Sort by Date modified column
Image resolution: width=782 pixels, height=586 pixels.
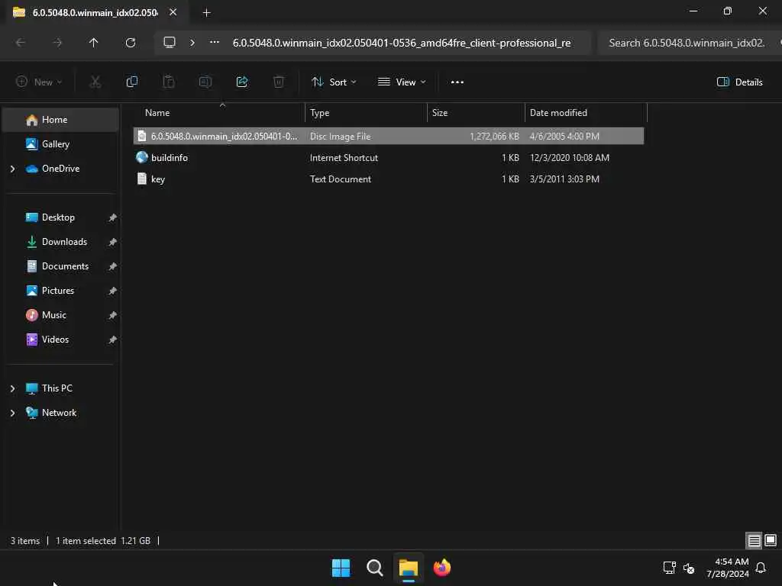pyautogui.click(x=586, y=113)
